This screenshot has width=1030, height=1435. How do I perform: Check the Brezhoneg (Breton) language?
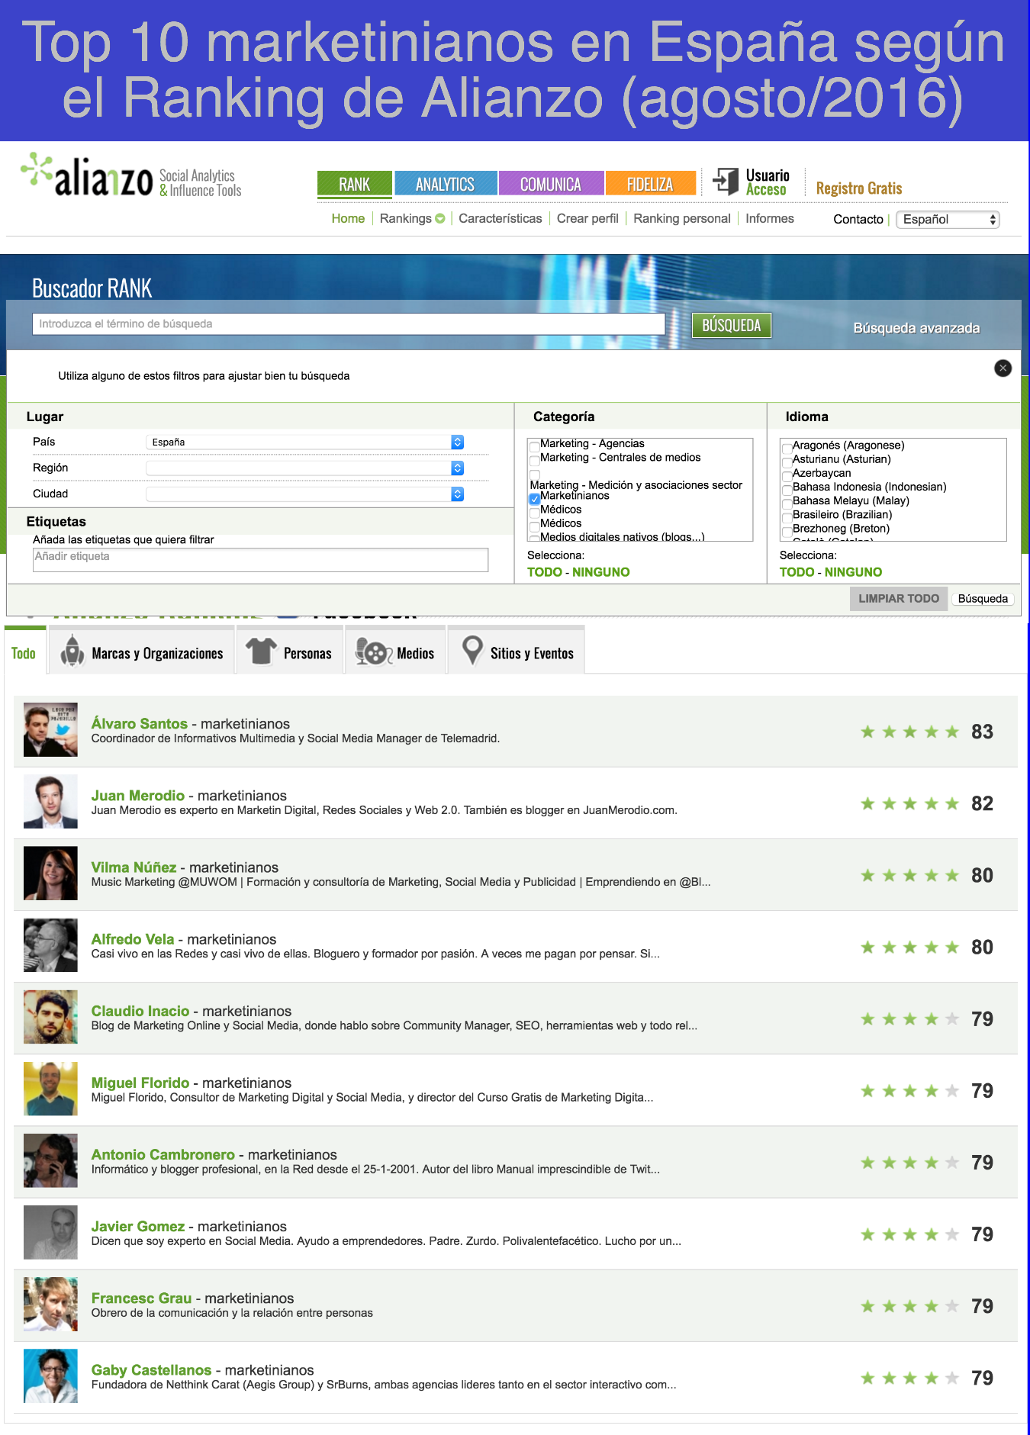[x=787, y=530]
